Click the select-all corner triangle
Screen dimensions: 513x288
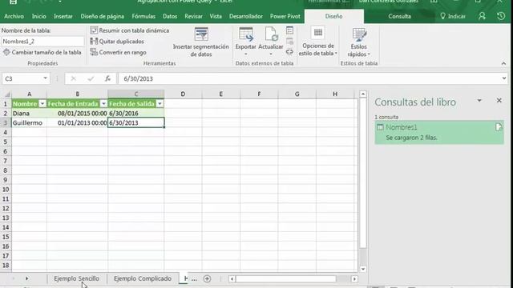pyautogui.click(x=6, y=94)
